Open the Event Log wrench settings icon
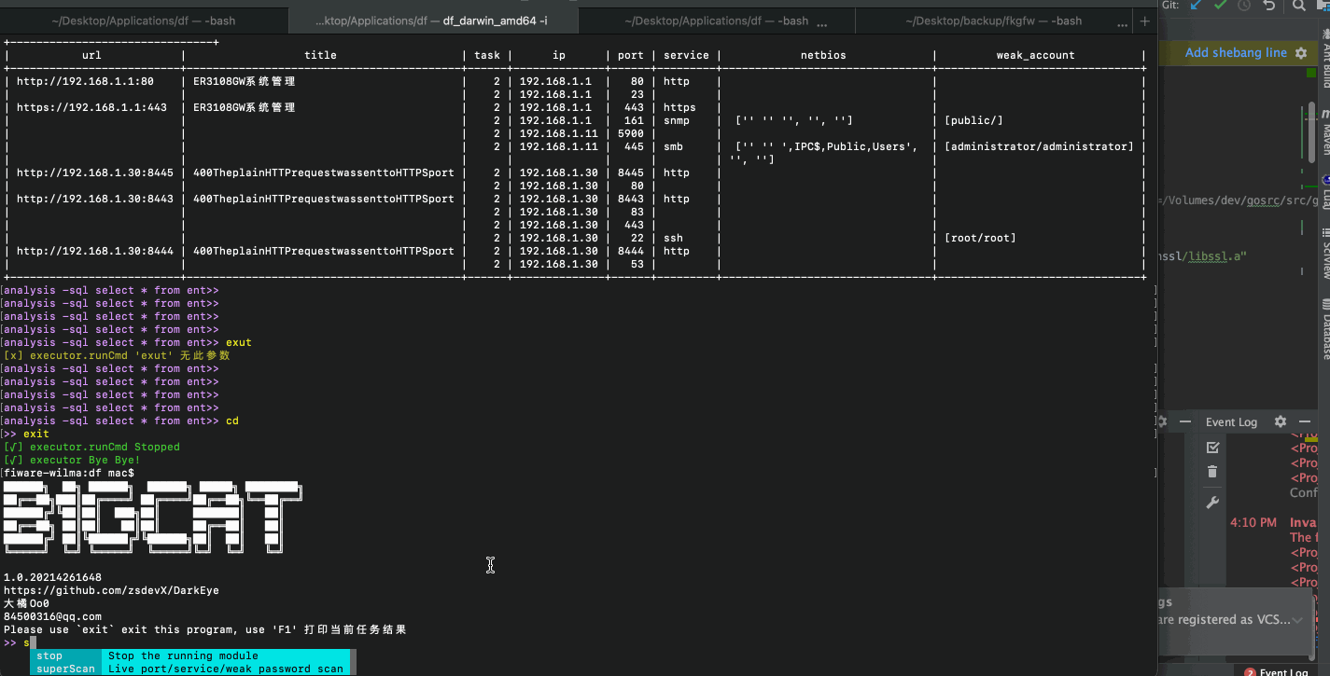The image size is (1330, 676). [1212, 503]
